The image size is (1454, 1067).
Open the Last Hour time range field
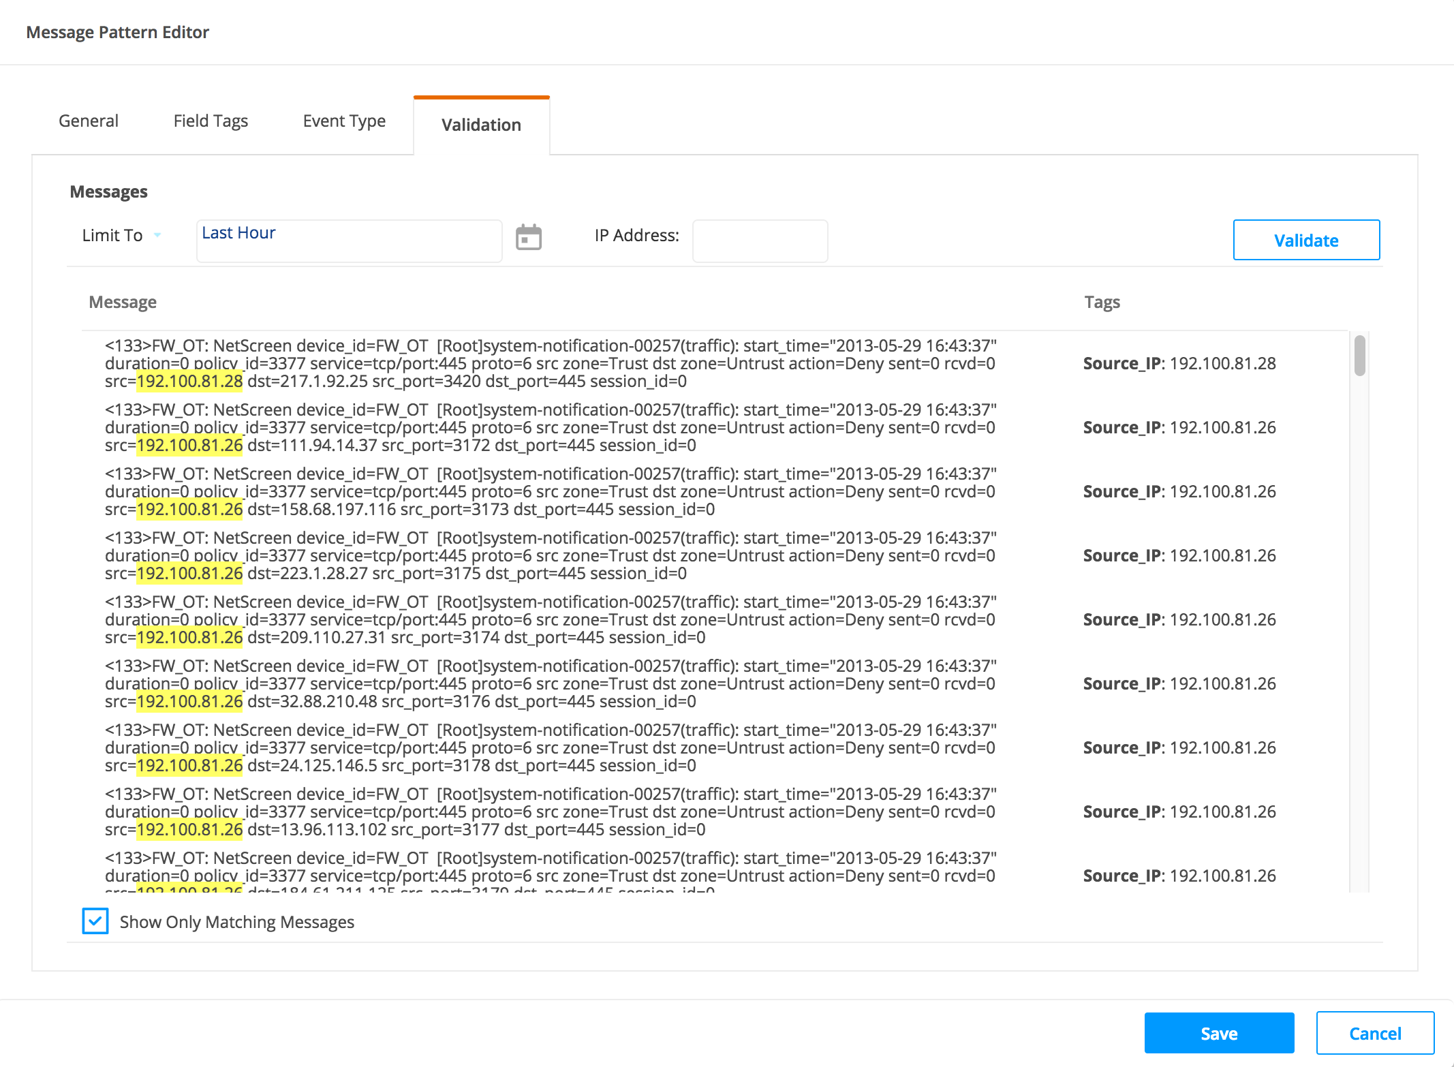[x=349, y=240]
